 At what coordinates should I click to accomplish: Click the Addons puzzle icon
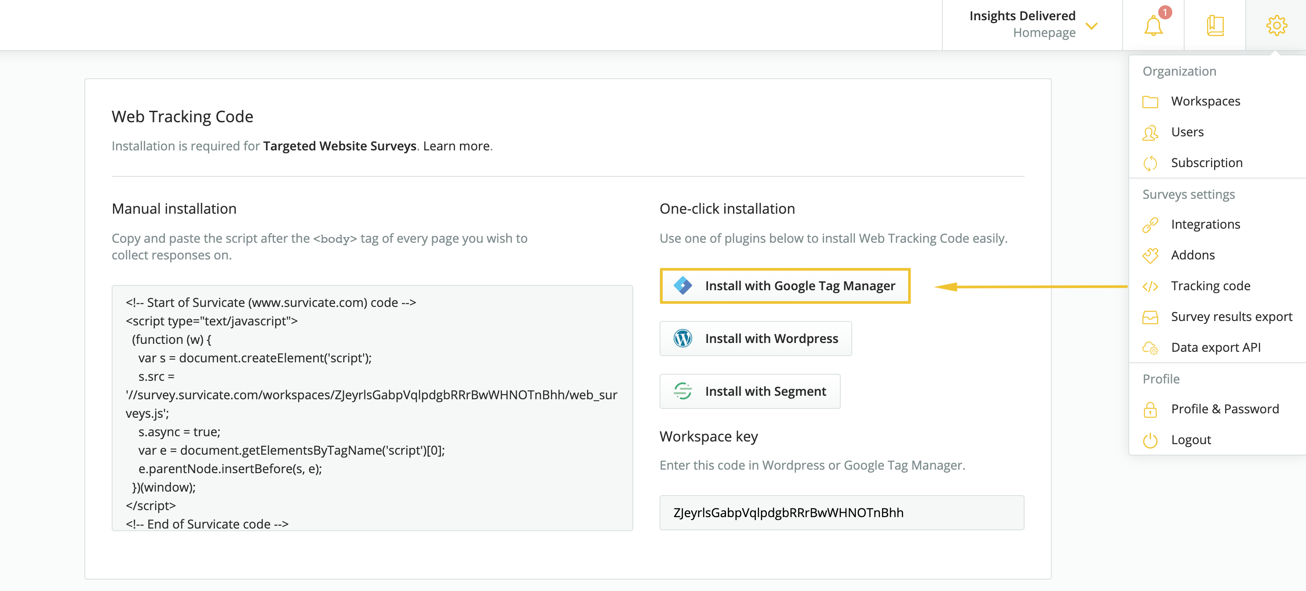(1150, 255)
